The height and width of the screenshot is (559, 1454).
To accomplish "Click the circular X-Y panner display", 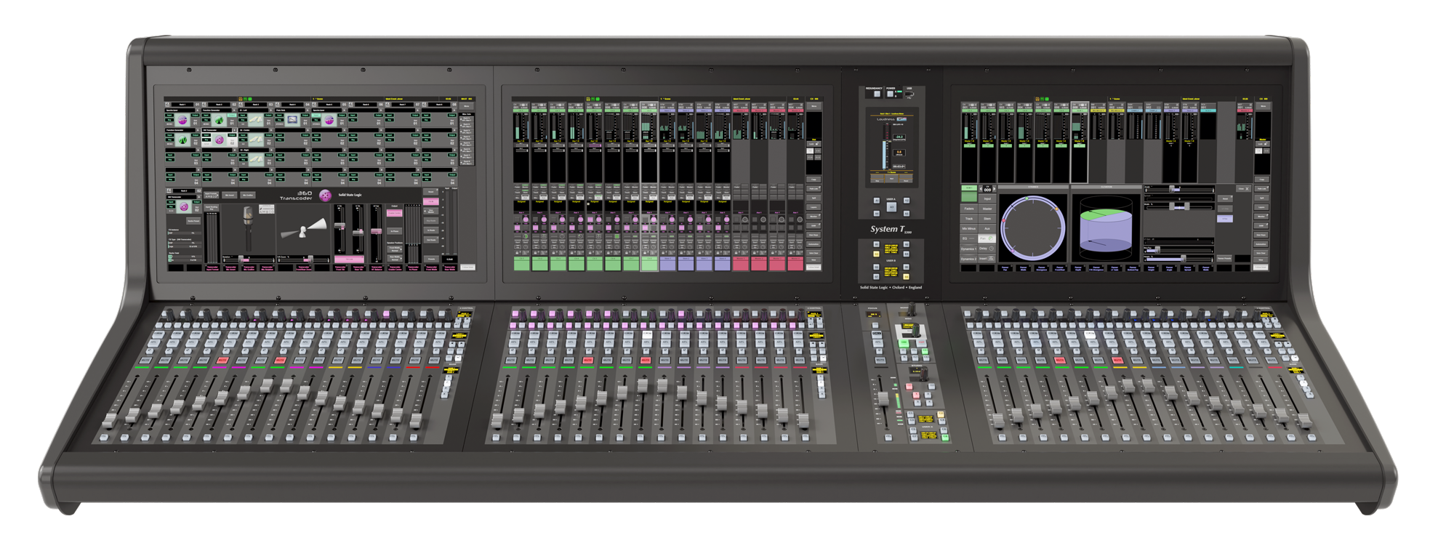I will click(1032, 228).
